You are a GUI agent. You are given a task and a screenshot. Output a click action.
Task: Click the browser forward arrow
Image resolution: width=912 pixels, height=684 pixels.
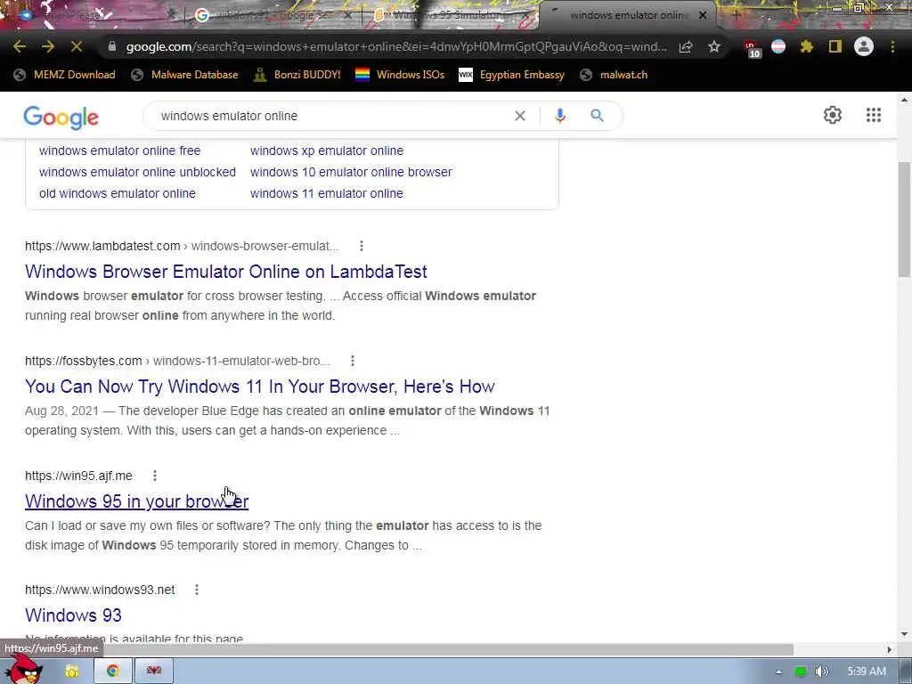[x=48, y=46]
